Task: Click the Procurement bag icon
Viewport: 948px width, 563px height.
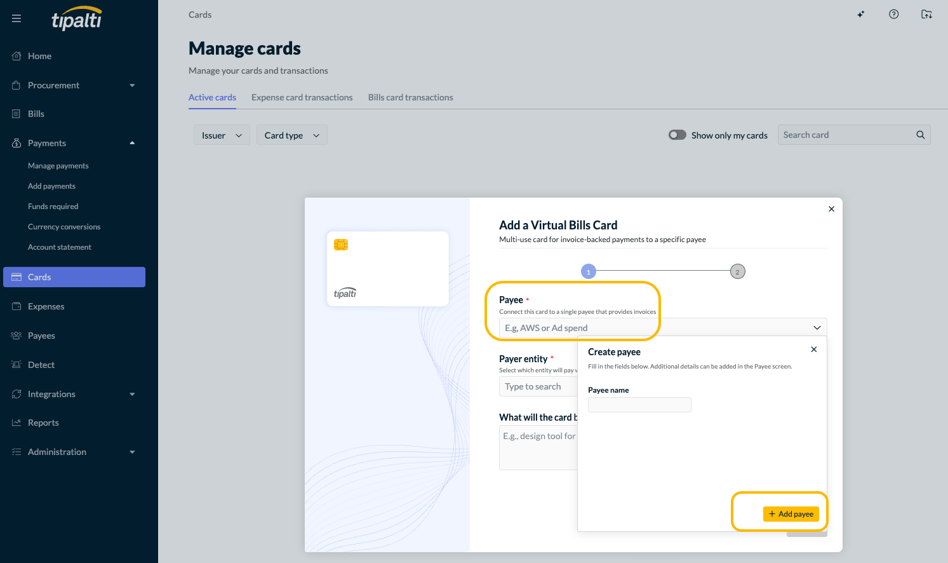Action: pyautogui.click(x=17, y=85)
